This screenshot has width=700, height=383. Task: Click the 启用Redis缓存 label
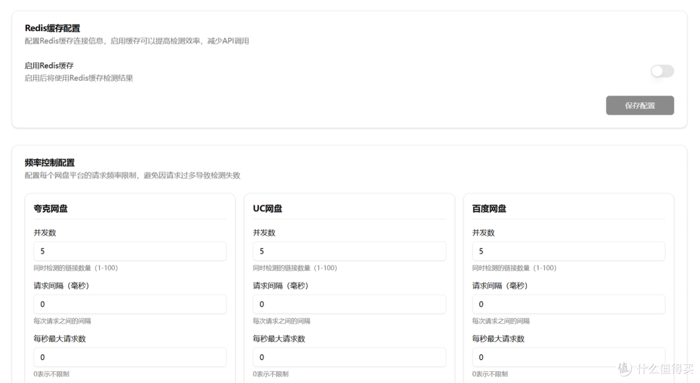coord(49,65)
